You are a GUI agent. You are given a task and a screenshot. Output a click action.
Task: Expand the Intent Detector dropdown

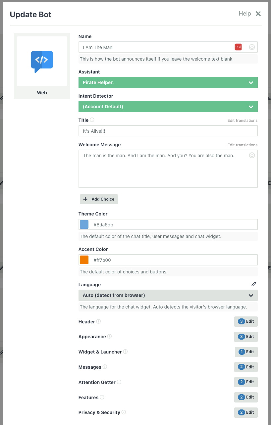click(x=168, y=107)
